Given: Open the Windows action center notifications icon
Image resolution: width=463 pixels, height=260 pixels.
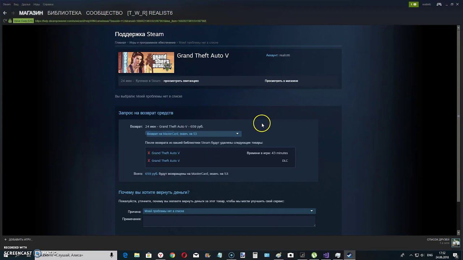Looking at the screenshot, I should tap(455, 255).
